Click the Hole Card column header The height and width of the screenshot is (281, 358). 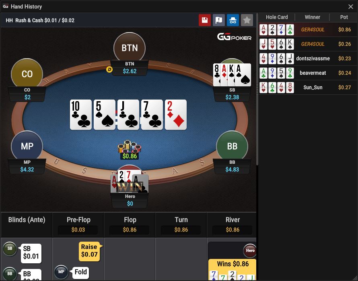pyautogui.click(x=277, y=17)
